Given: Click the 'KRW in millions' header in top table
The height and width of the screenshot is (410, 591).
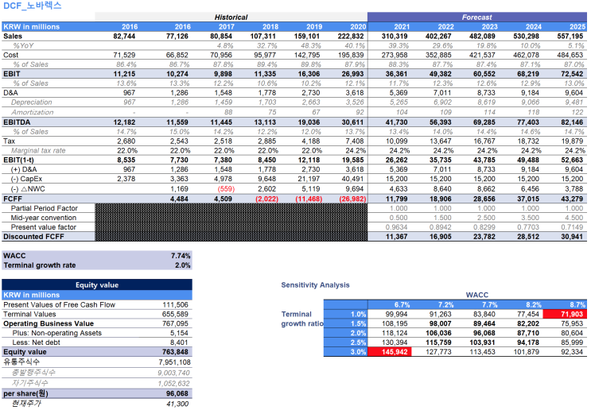Looking at the screenshot, I should (x=32, y=27).
